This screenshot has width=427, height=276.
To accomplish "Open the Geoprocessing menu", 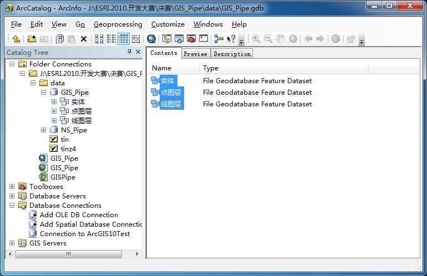I will pyautogui.click(x=118, y=24).
